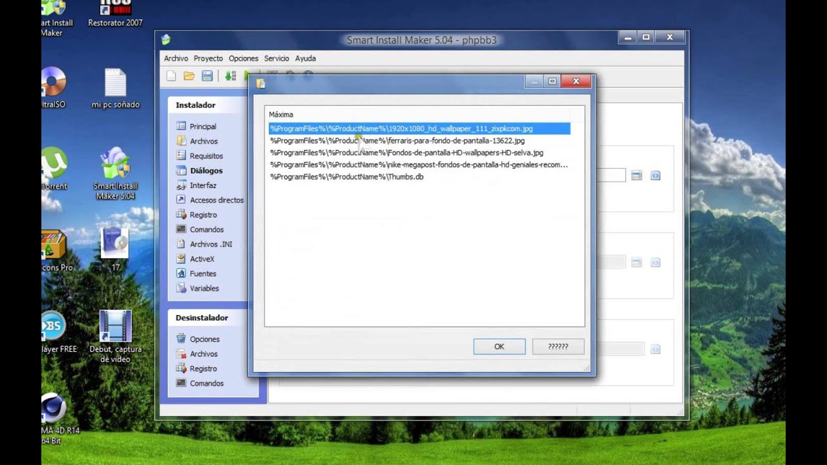This screenshot has height=465, width=827.
Task: Go to Diálogos section in sidebar
Action: click(x=206, y=170)
